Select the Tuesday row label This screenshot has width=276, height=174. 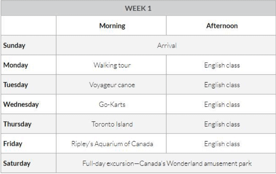[15, 85]
